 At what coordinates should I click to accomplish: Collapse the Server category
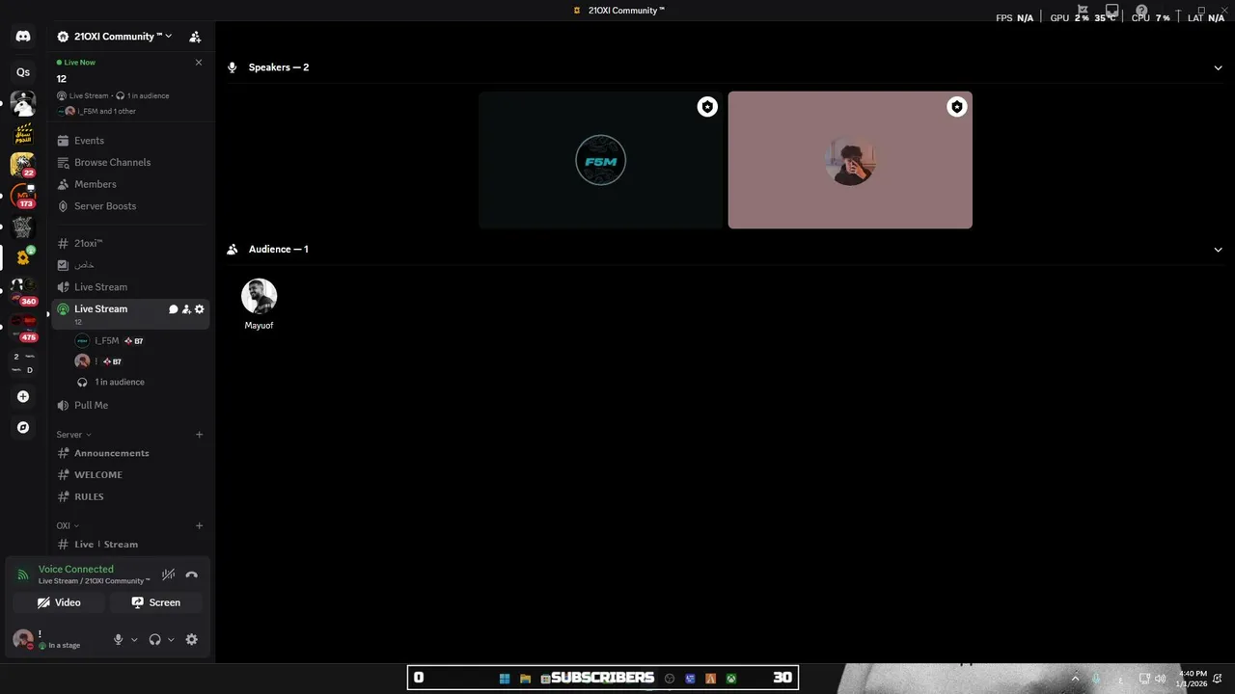[73, 435]
